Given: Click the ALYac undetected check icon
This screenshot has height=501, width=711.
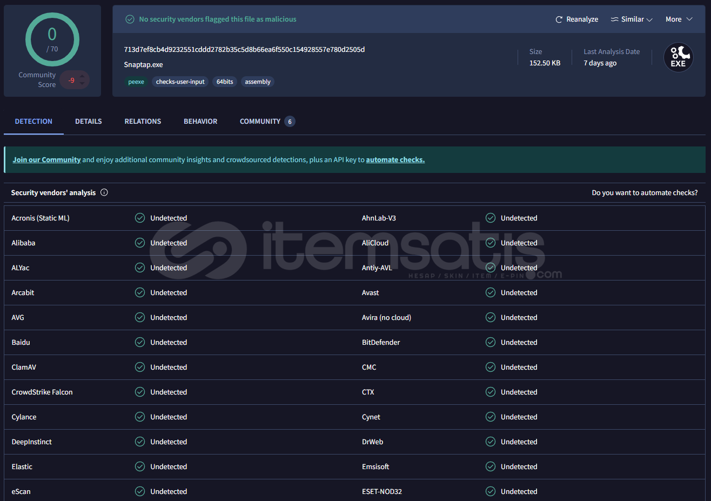Looking at the screenshot, I should (x=140, y=268).
